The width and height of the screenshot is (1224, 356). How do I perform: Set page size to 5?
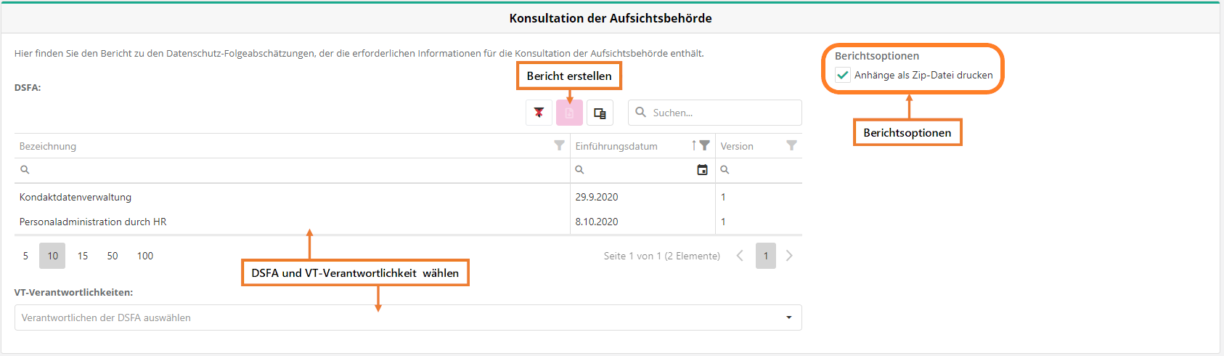point(25,256)
